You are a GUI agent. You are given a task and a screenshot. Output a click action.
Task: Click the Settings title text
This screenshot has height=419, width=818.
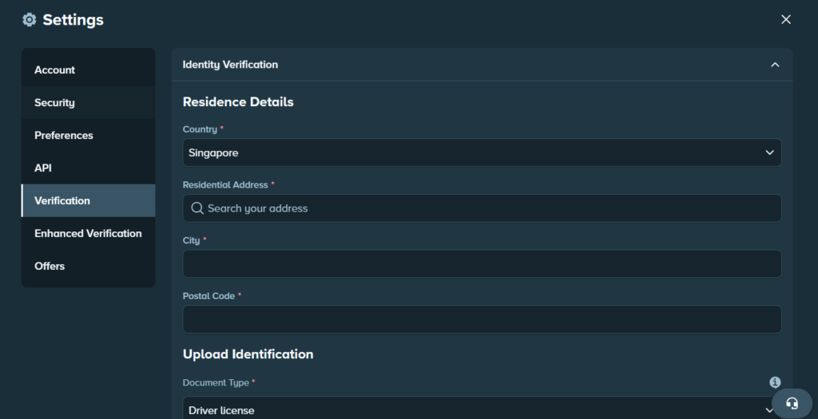73,20
